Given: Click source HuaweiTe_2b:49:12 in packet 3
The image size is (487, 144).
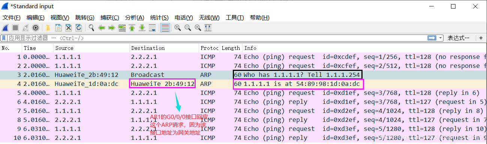Looking at the screenshot, I should pyautogui.click(x=87, y=75).
